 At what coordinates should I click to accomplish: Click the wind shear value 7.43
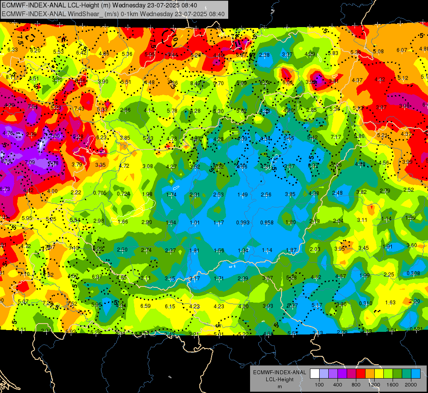(79, 109)
